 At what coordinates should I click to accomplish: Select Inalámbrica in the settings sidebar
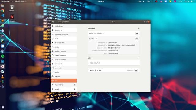click(64, 26)
